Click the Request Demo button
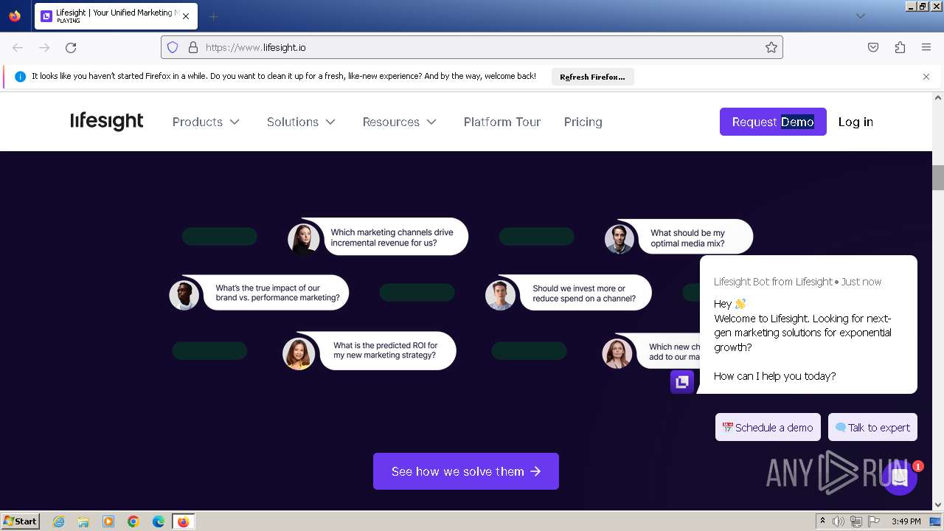Image resolution: width=944 pixels, height=531 pixels. tap(773, 122)
